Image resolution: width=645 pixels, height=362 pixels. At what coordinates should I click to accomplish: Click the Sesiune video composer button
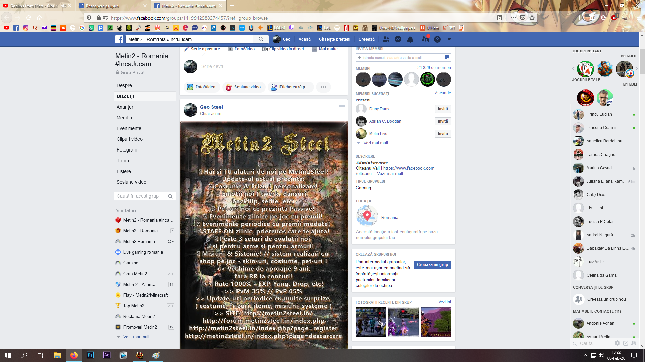(x=244, y=87)
